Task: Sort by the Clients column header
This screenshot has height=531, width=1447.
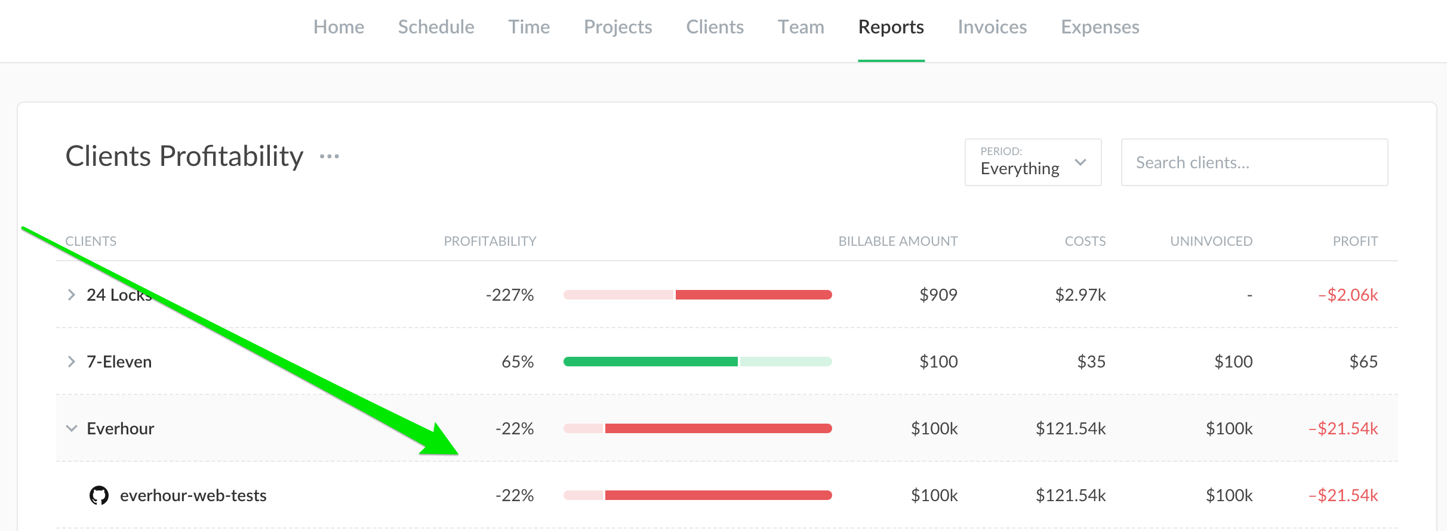Action: point(91,241)
